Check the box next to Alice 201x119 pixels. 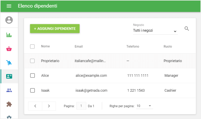[x=32, y=76]
